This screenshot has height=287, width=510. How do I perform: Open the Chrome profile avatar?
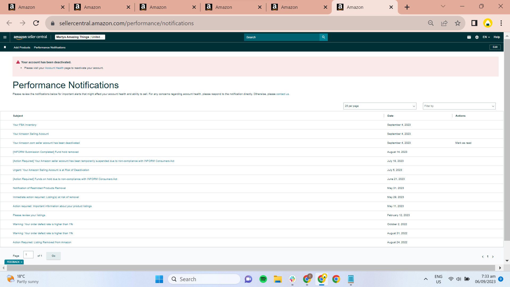pyautogui.click(x=488, y=23)
